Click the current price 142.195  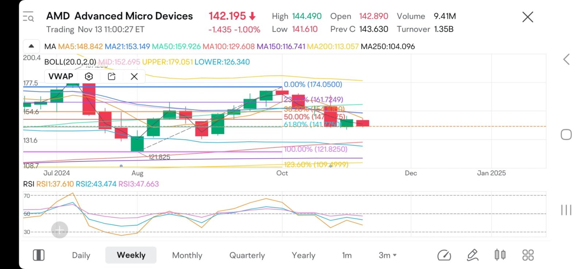[x=227, y=16]
